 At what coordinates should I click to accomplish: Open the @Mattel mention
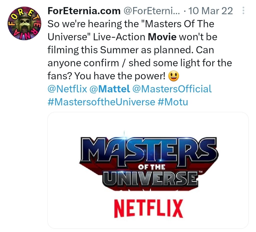point(109,89)
